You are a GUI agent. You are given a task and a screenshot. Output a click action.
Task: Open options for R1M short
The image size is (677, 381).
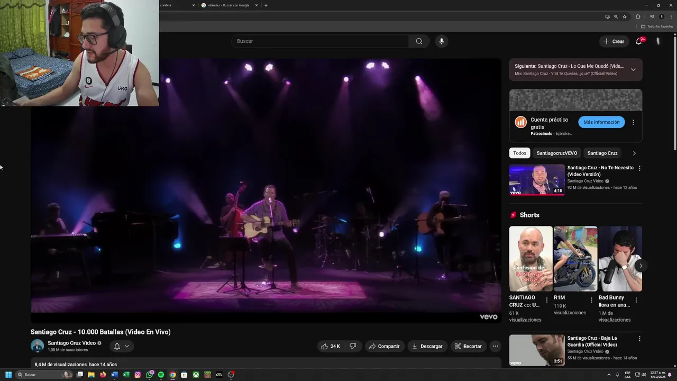point(591,300)
